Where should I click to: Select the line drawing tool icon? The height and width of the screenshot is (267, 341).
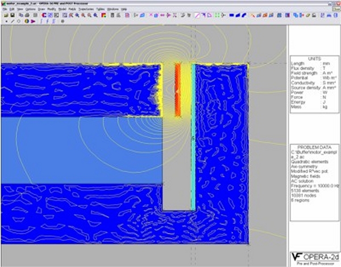click(13, 22)
